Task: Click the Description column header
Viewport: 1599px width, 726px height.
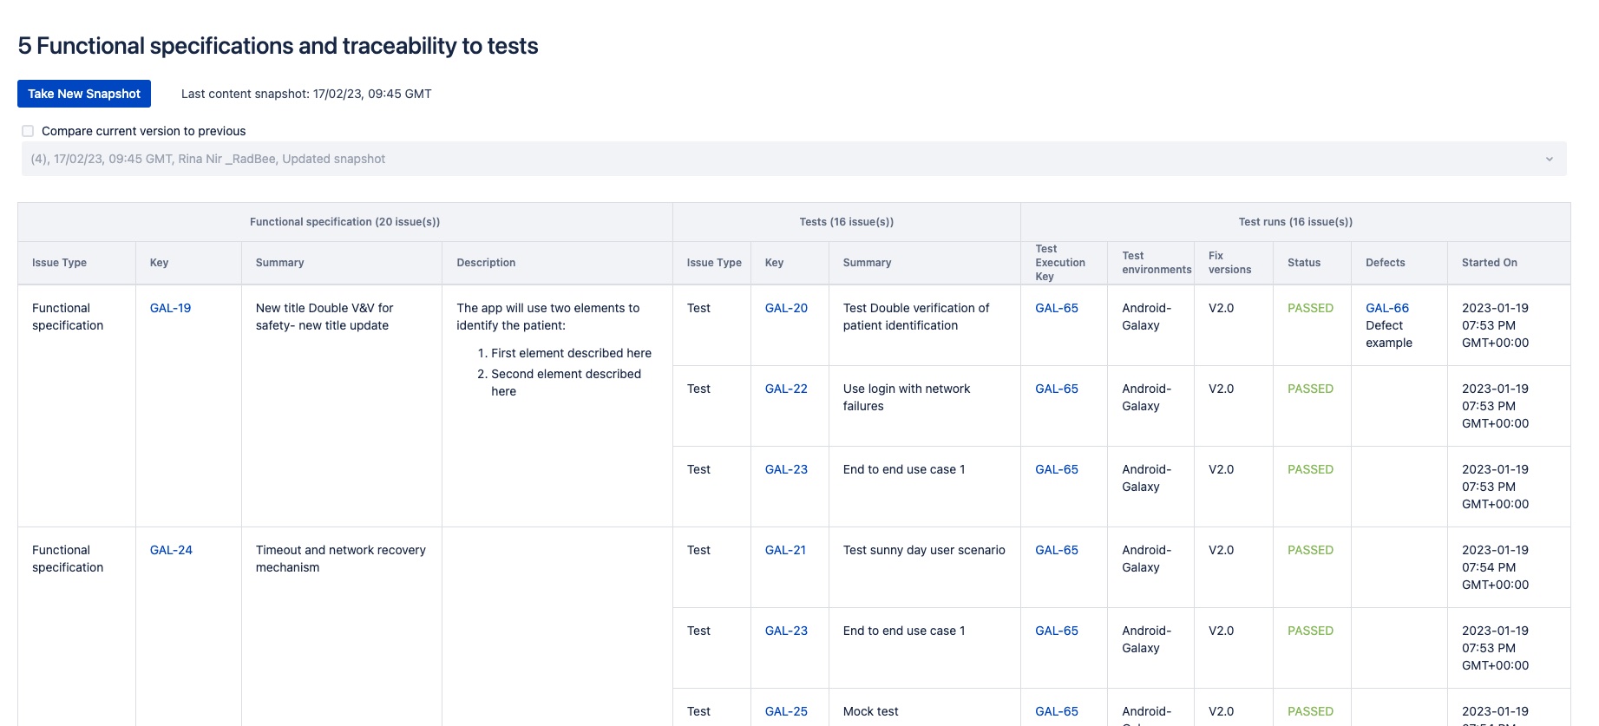Action: 486,263
